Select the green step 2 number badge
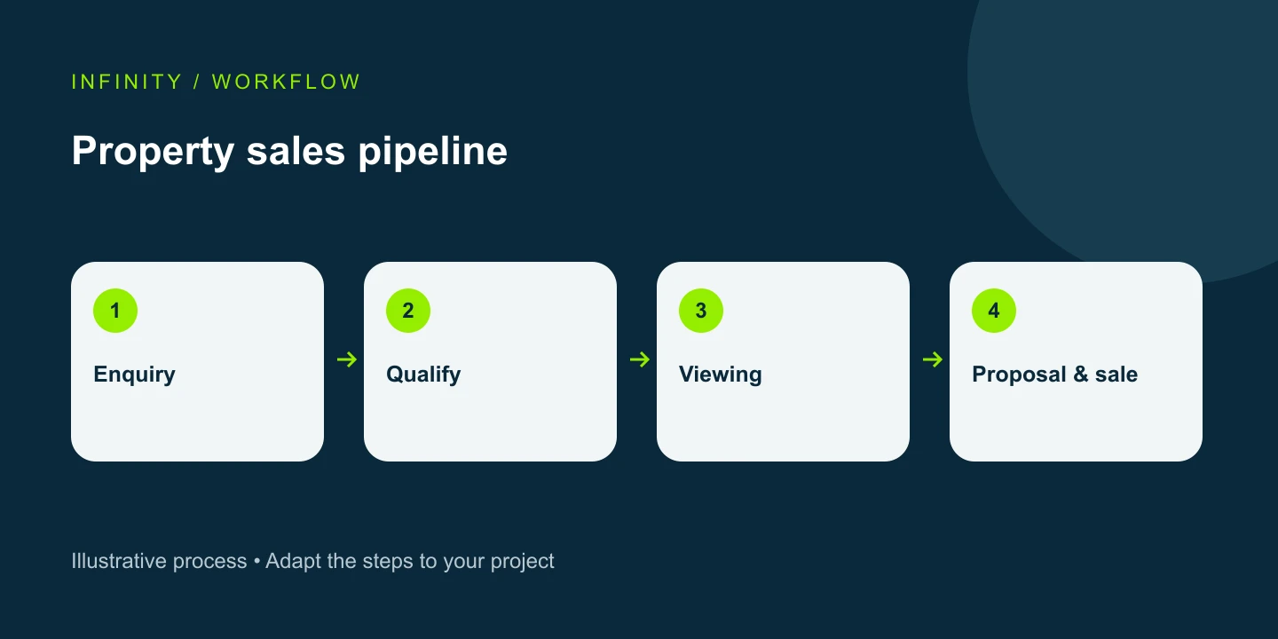Screen dimensions: 1278x639 (408, 311)
